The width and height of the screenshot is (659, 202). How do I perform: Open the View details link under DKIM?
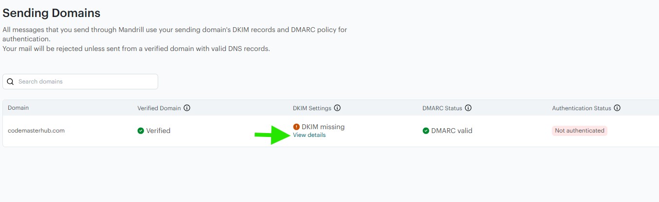pos(309,135)
